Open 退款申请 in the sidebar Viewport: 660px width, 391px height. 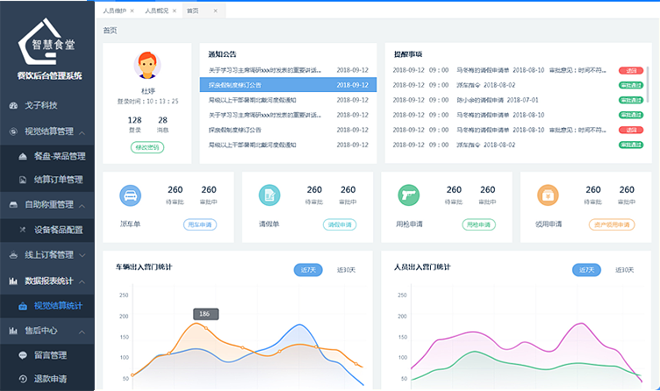click(x=51, y=380)
